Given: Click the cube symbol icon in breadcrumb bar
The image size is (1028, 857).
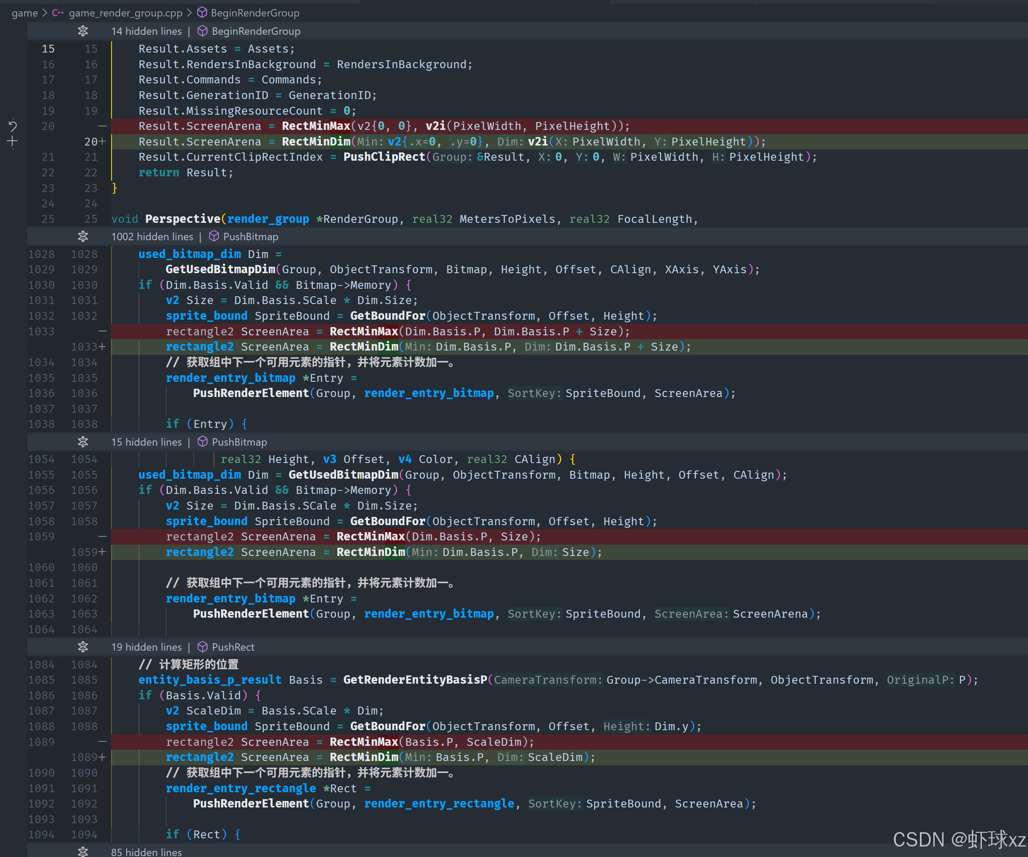Looking at the screenshot, I should (202, 13).
